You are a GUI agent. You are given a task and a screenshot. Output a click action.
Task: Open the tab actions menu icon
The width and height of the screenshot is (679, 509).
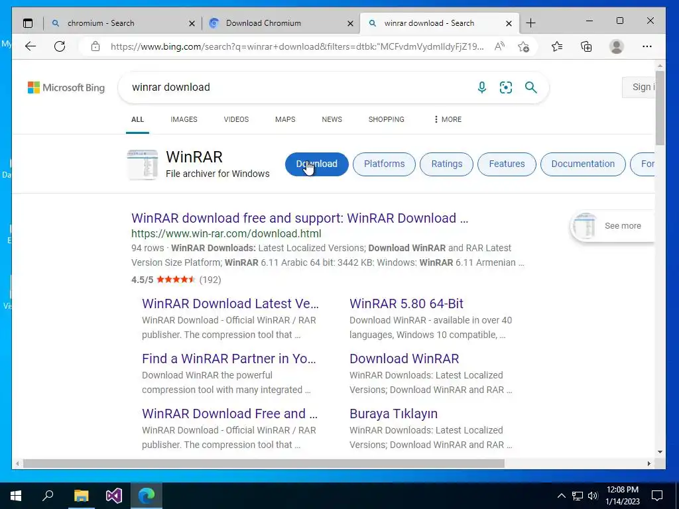(x=28, y=23)
